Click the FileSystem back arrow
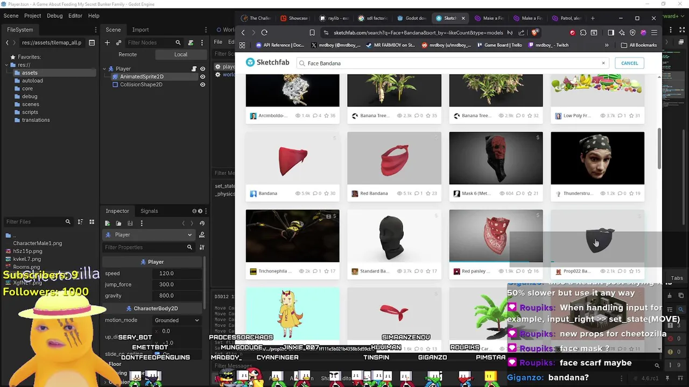689x387 pixels. pos(7,42)
